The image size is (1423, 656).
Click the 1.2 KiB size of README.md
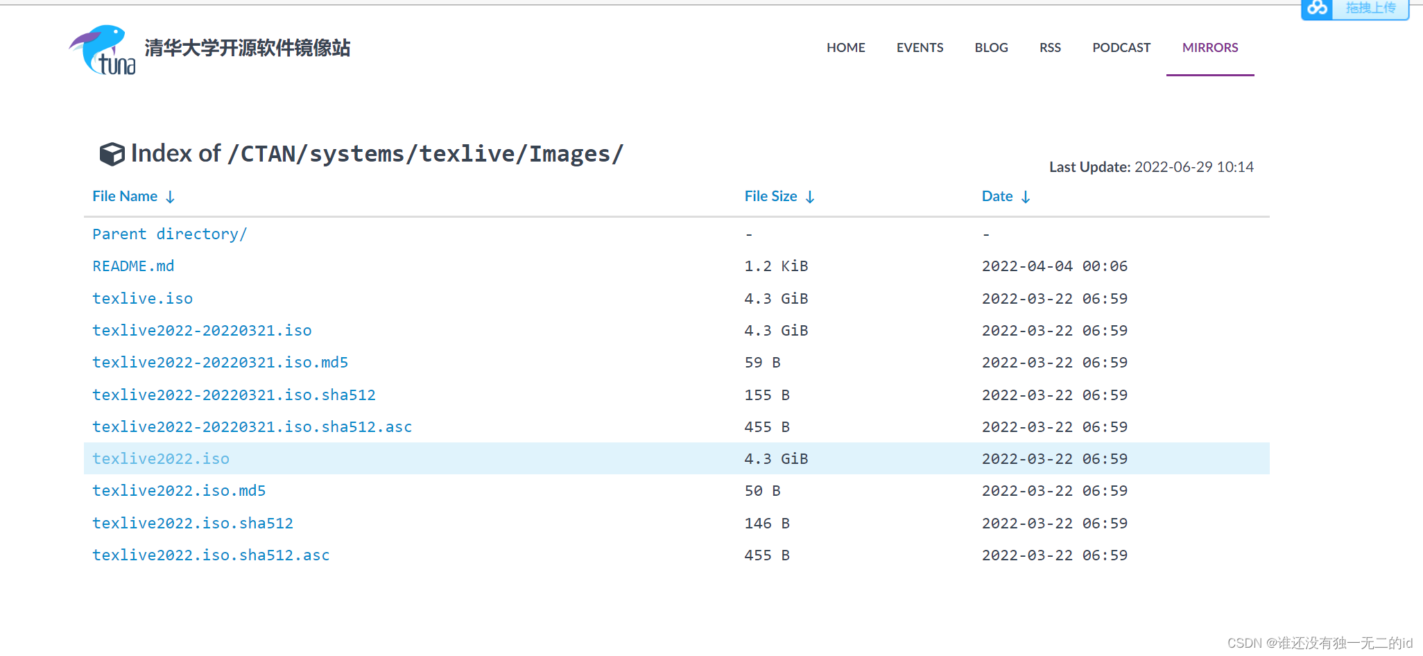(776, 266)
